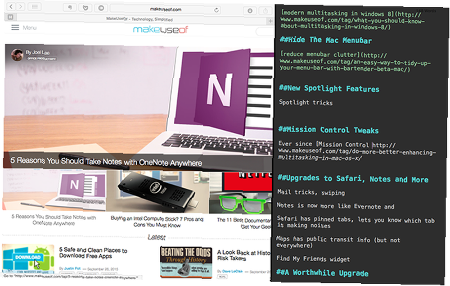The image size is (450, 286).
Task: Open '5 Safe and Clean Places to Download' article
Action: point(93,253)
